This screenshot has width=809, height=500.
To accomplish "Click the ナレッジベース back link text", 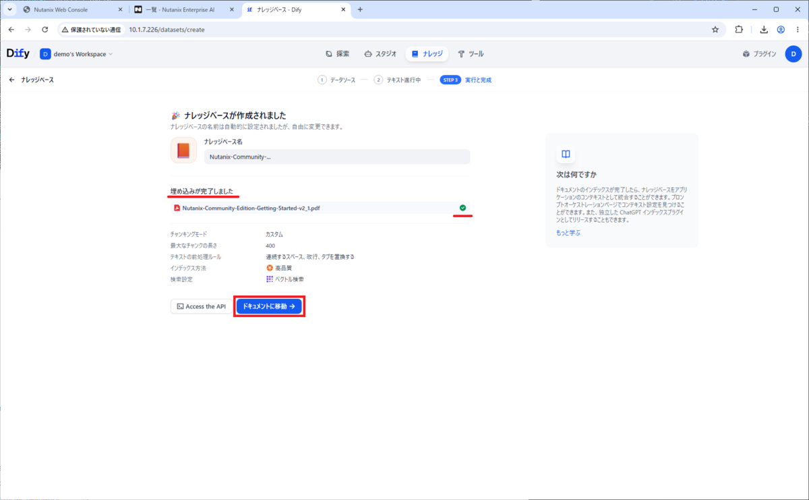I will [x=37, y=80].
